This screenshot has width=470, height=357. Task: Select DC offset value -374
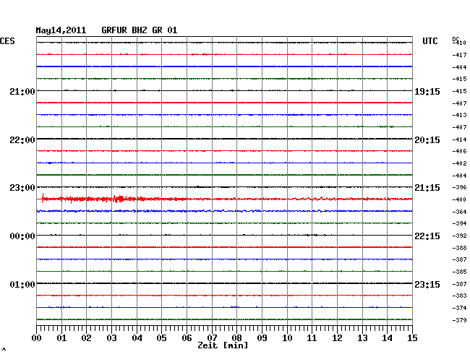459,308
